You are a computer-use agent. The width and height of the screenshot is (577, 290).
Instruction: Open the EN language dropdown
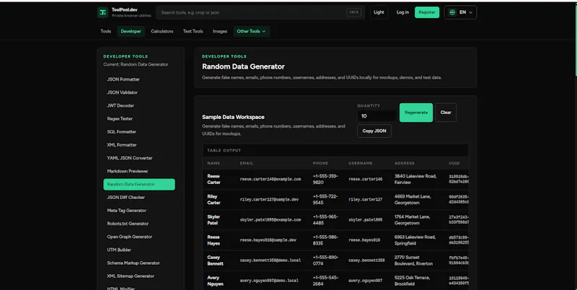460,12
